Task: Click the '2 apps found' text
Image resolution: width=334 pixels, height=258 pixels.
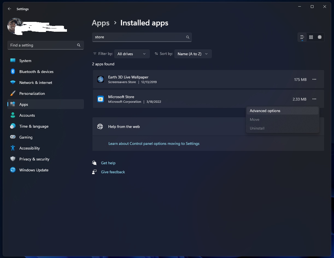Action: [103, 64]
